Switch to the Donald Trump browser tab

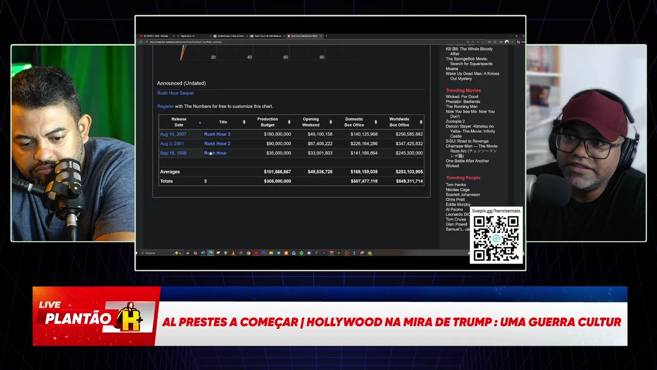coord(230,36)
